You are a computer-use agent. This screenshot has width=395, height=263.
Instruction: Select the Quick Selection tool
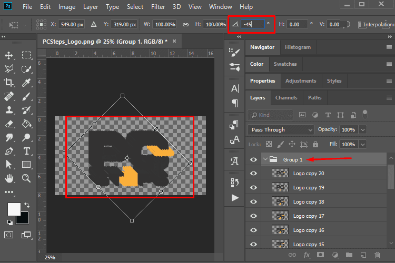point(26,69)
